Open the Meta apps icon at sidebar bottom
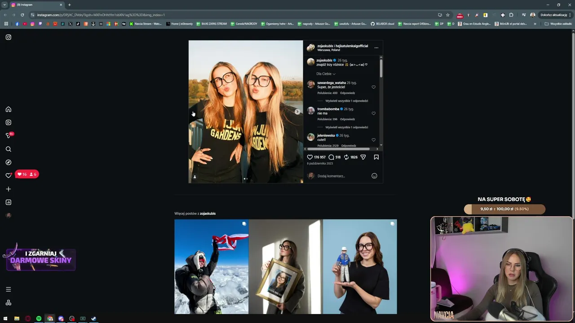This screenshot has width=575, height=323. pos(8,303)
